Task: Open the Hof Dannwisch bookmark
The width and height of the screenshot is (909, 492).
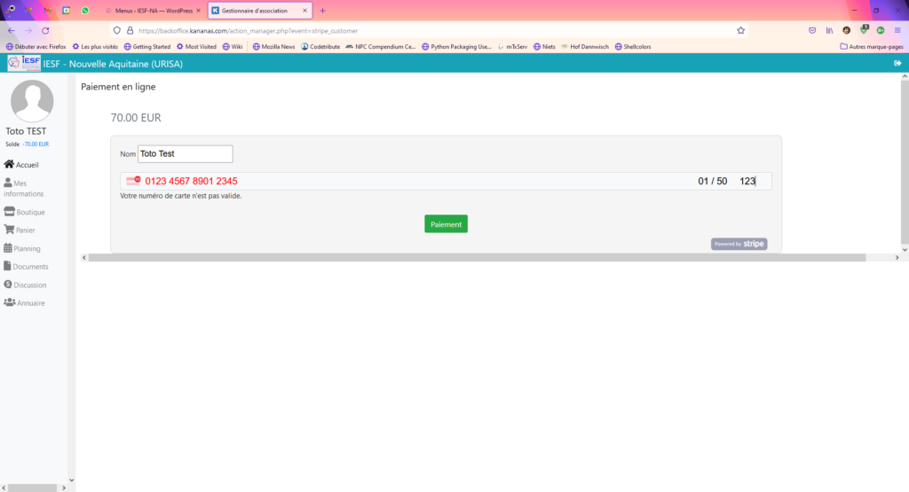Action: pyautogui.click(x=585, y=47)
